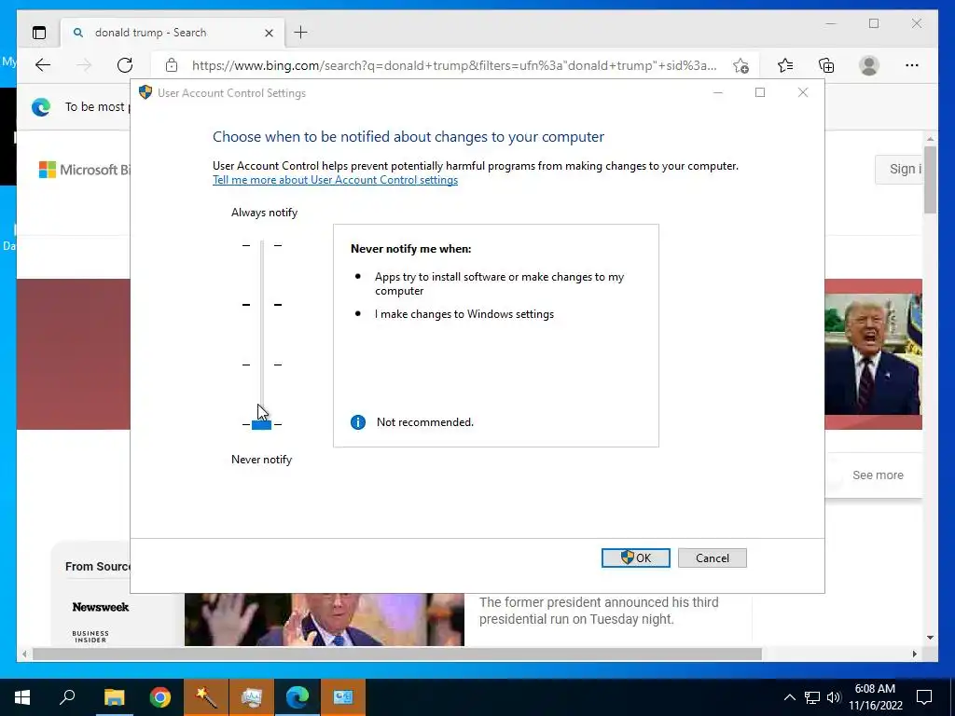Click the browser vertical scrollbar thumb

(x=930, y=180)
